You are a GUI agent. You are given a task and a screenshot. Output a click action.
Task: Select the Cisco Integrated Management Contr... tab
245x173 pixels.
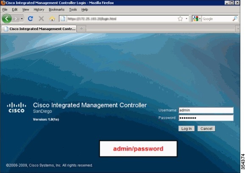[39, 29]
